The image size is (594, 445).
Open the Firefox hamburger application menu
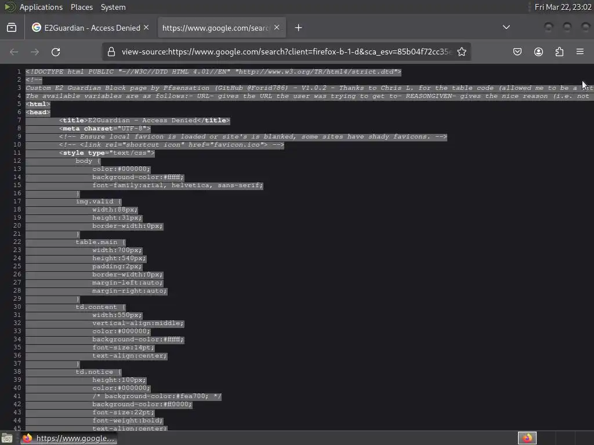(x=580, y=52)
